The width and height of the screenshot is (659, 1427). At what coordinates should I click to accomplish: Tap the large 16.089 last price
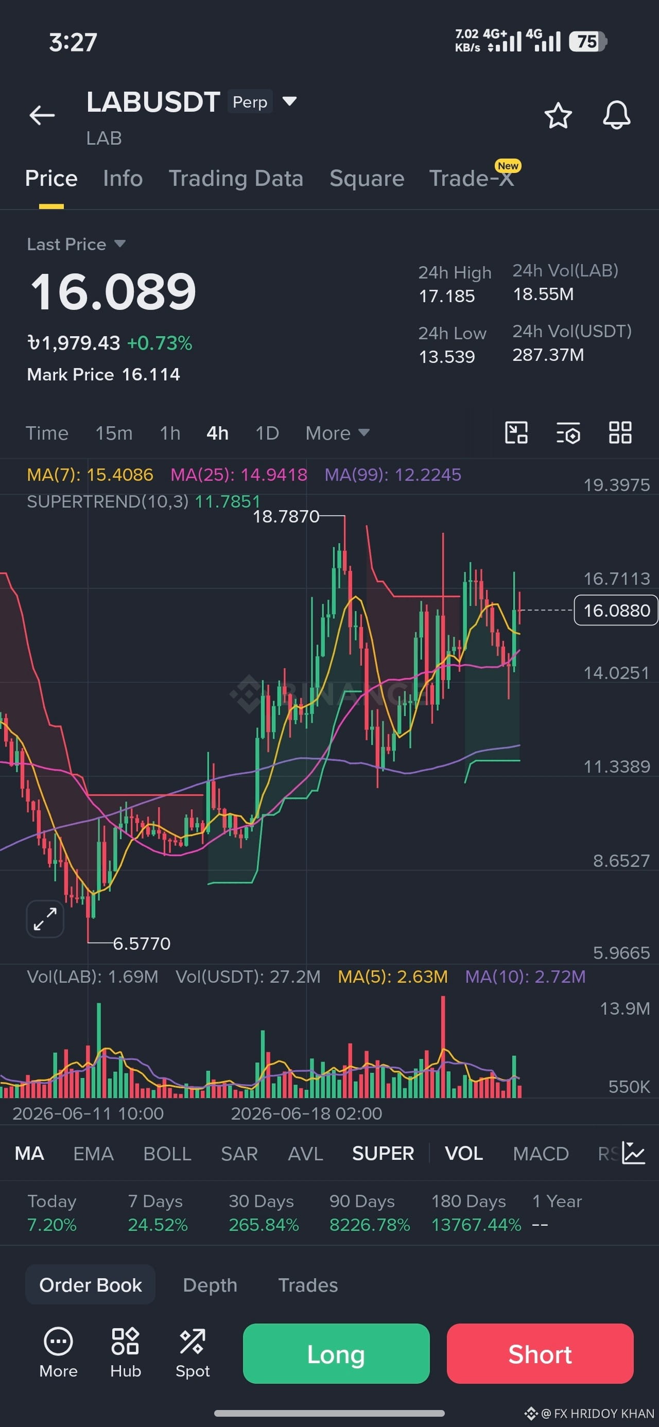click(113, 291)
